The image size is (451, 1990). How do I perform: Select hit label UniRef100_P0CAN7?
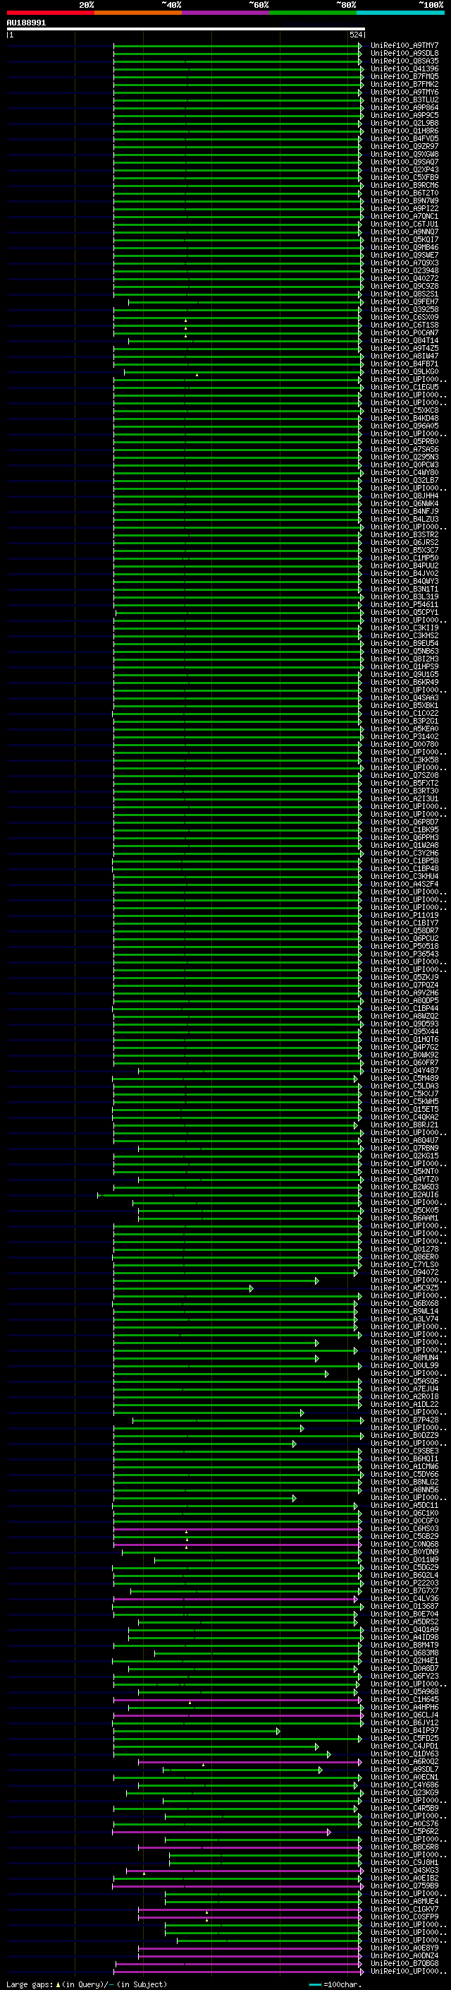404,333
